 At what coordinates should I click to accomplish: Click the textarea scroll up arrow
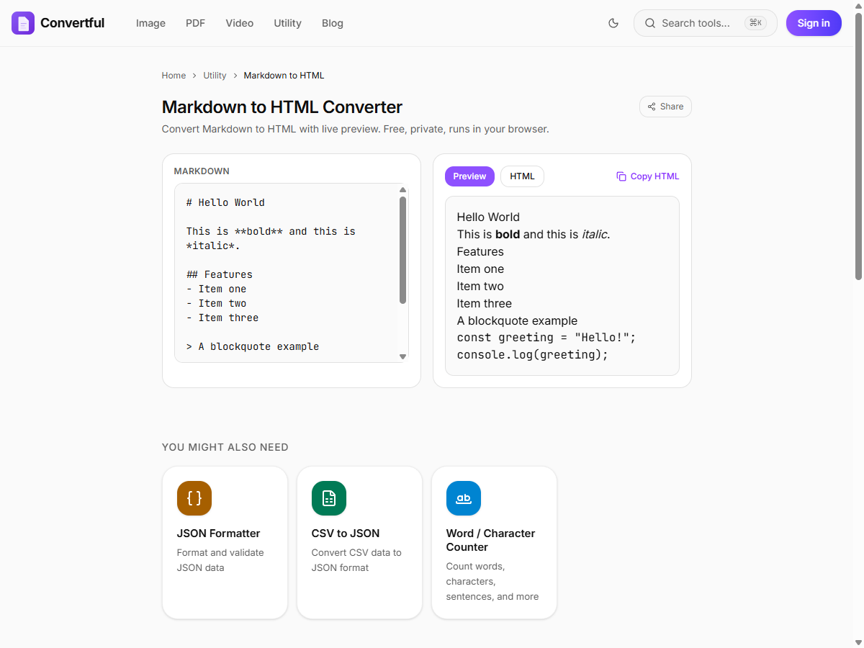[402, 189]
